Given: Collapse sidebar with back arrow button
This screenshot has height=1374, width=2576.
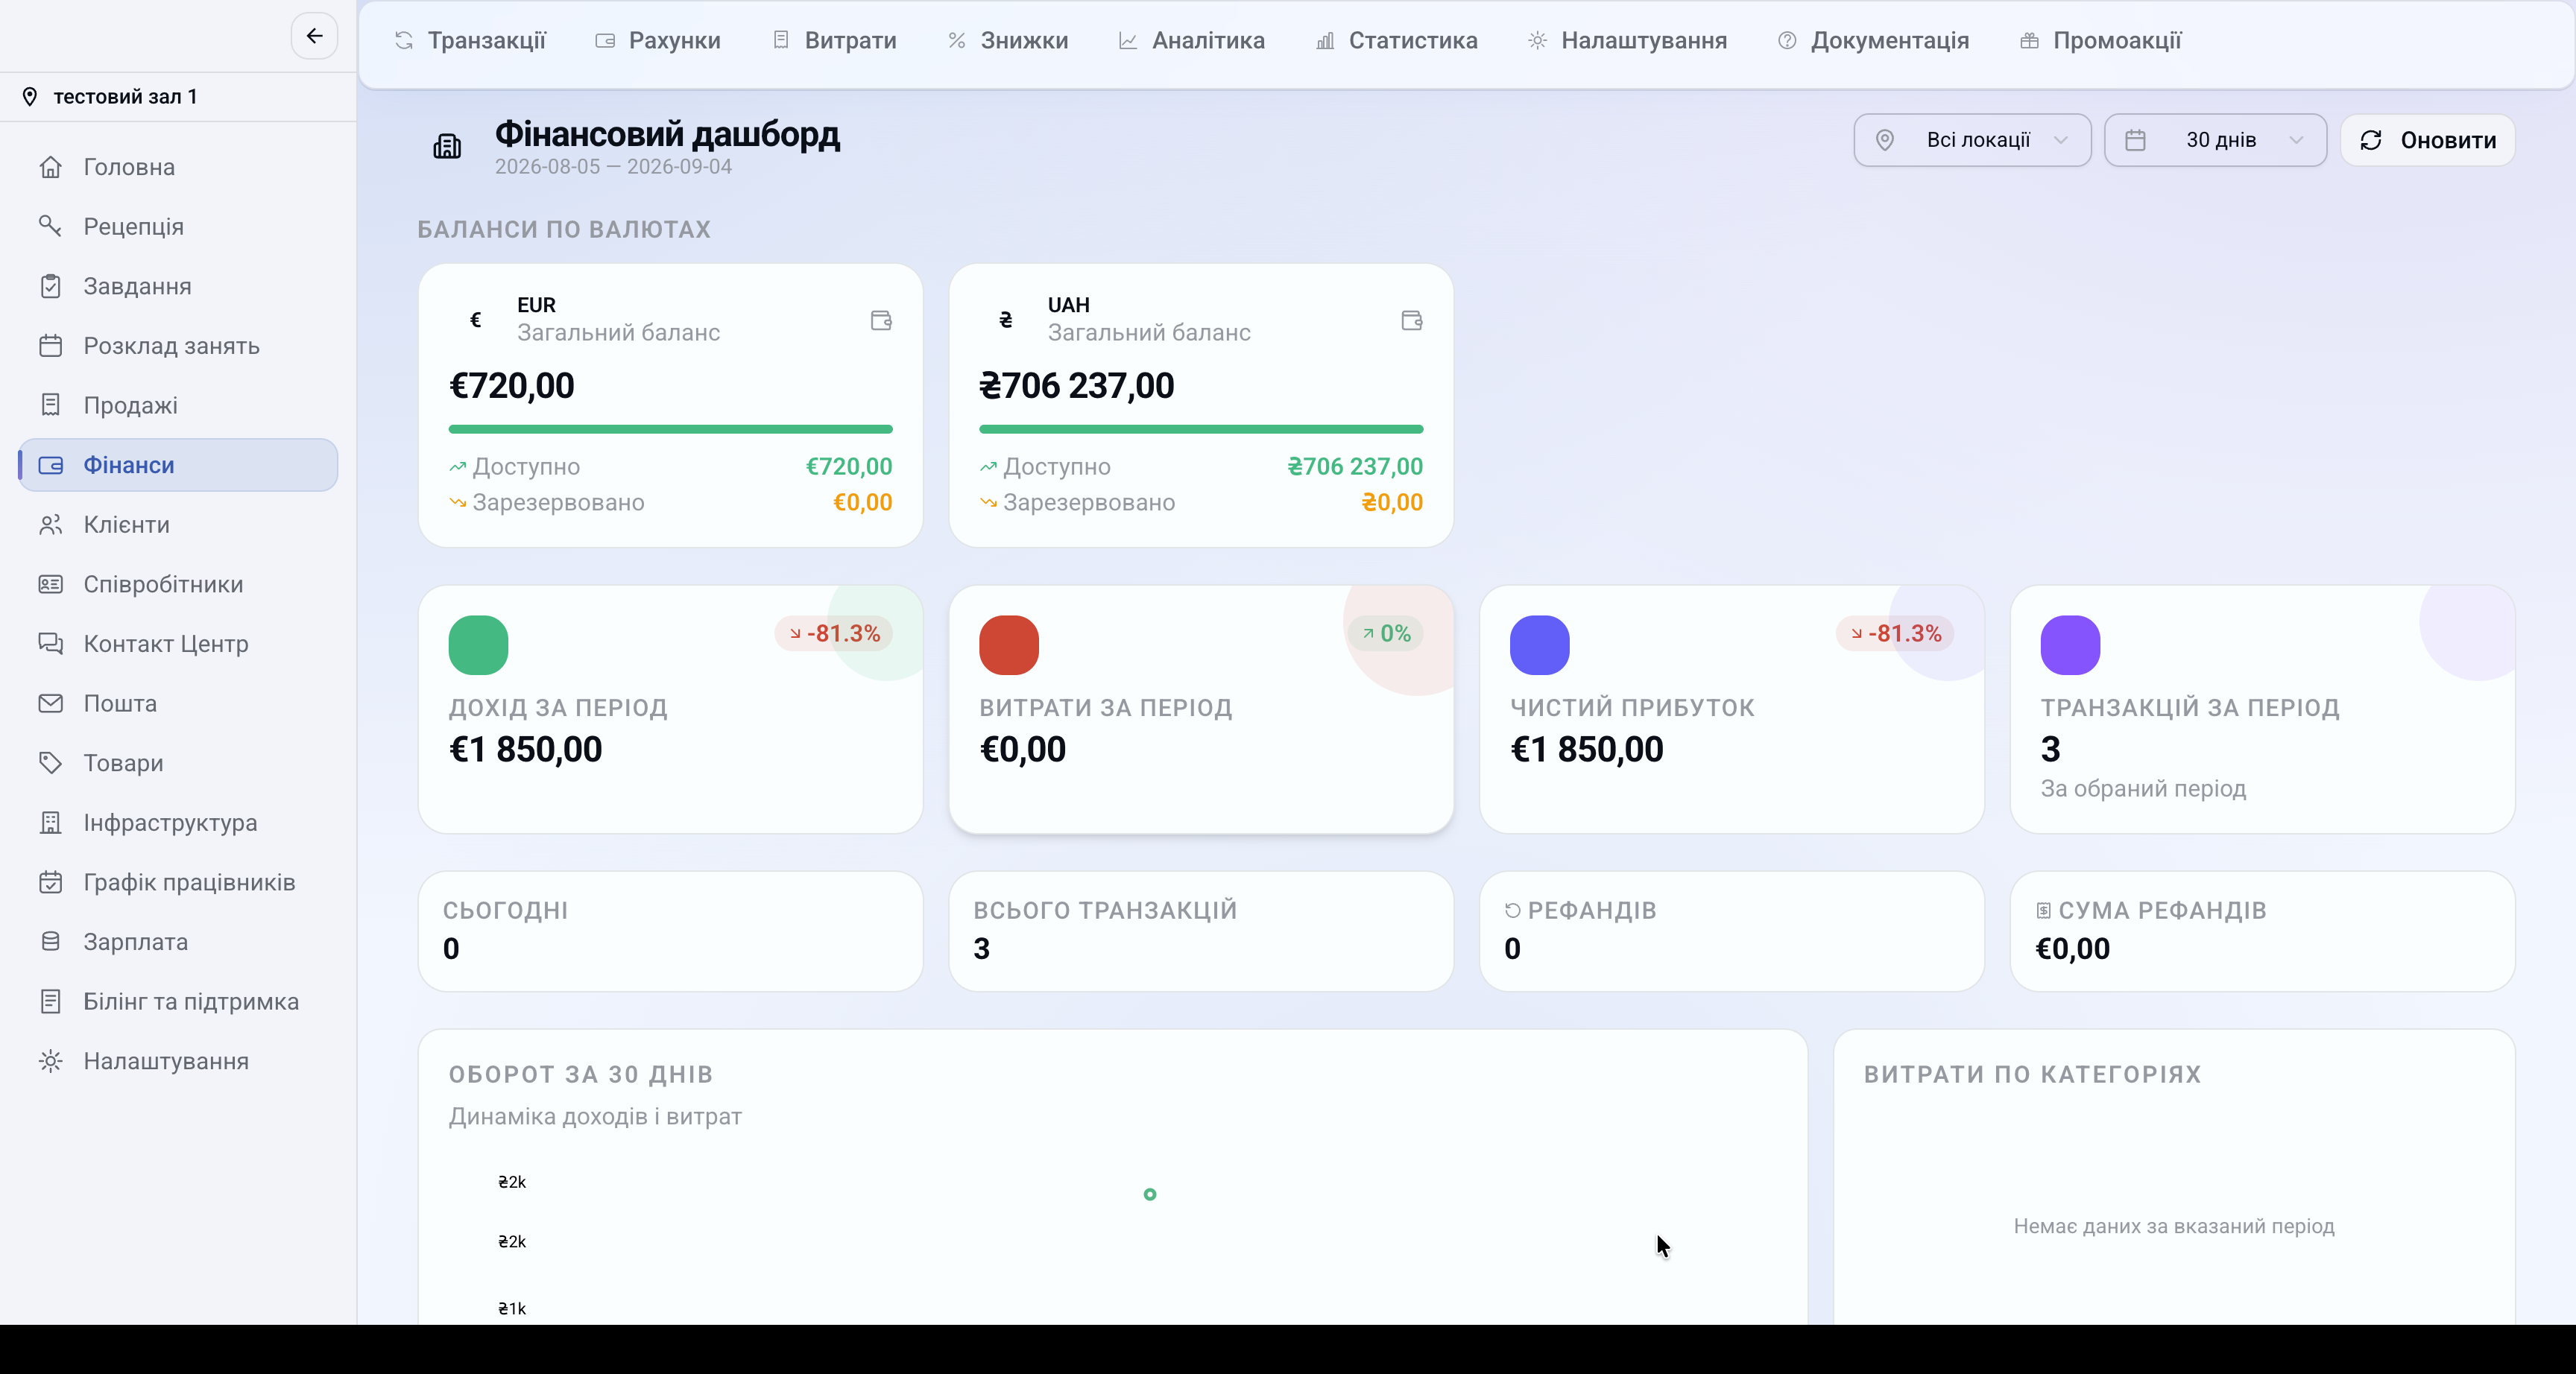Looking at the screenshot, I should pos(314,36).
